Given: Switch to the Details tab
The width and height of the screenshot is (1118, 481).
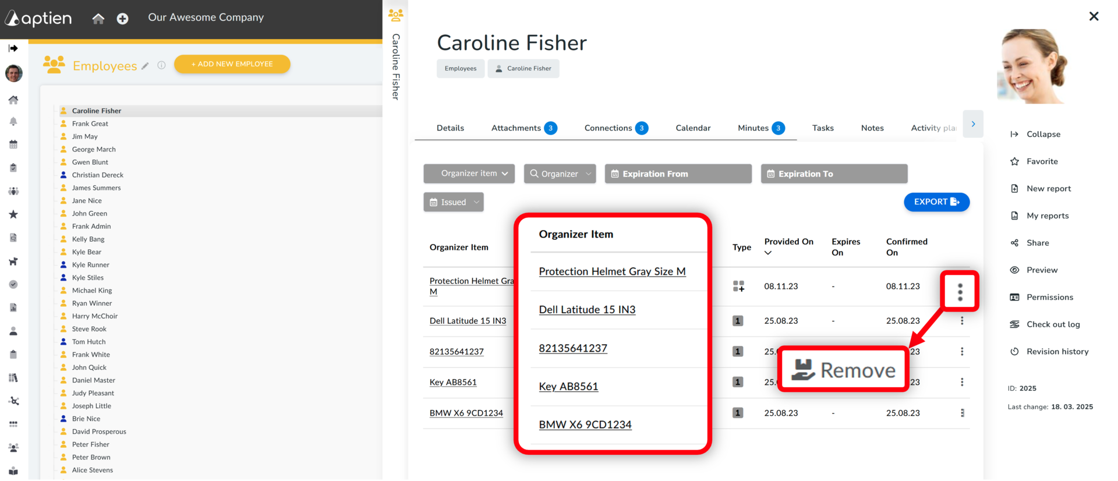Looking at the screenshot, I should pyautogui.click(x=450, y=128).
